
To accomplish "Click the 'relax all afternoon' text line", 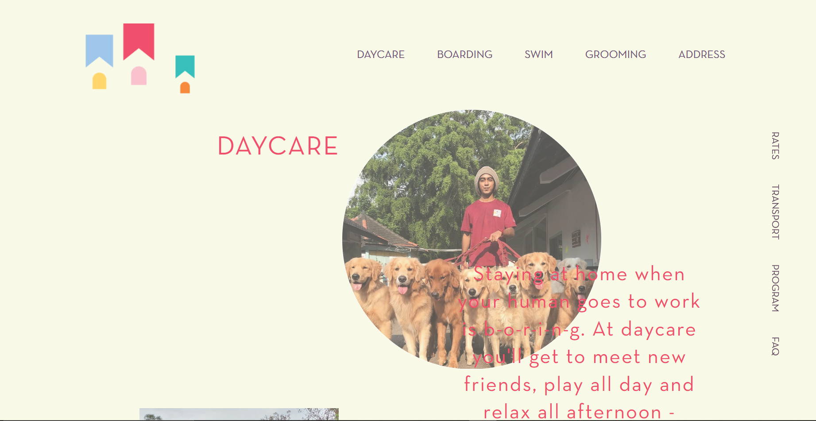I will tap(579, 412).
